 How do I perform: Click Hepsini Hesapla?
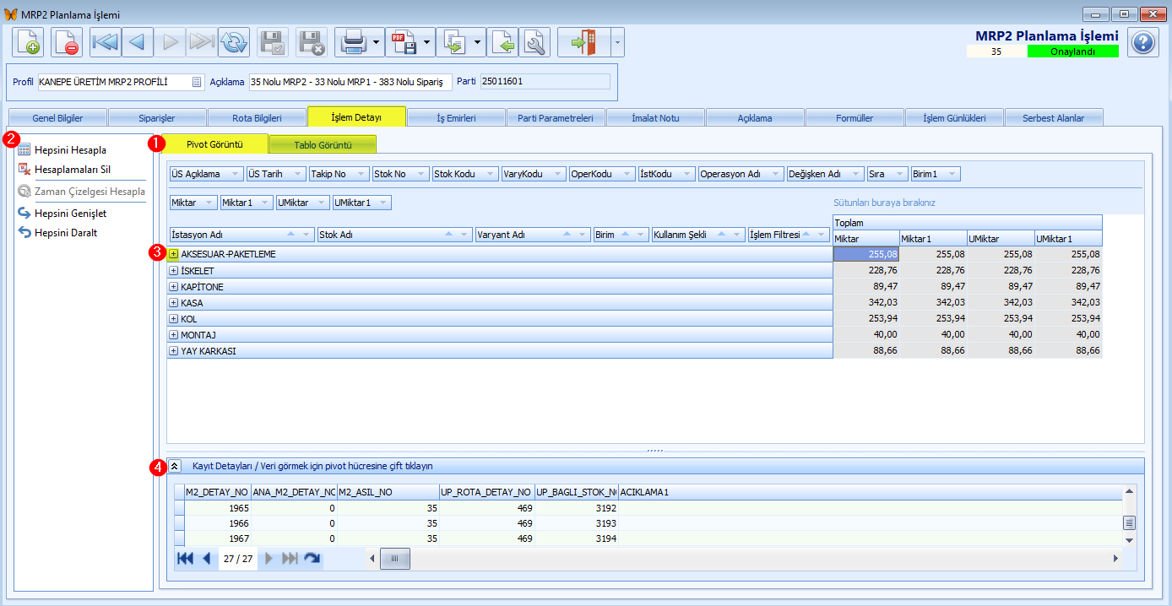(x=70, y=150)
